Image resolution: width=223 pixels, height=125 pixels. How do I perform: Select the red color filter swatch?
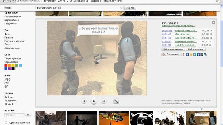[x=6, y=65]
